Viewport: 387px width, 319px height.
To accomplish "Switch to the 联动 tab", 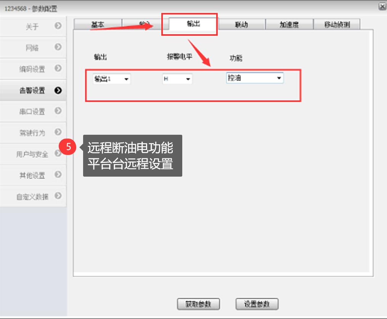I will (x=241, y=24).
